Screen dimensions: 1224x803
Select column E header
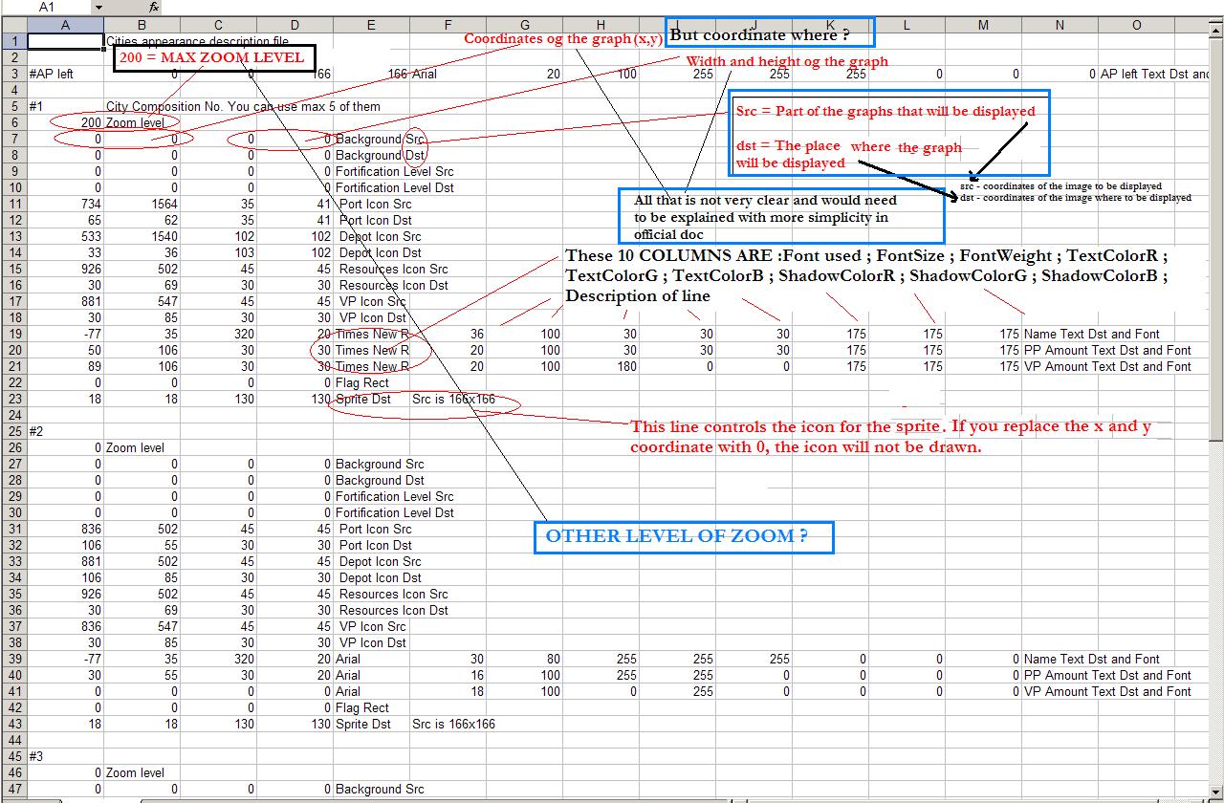(x=371, y=25)
